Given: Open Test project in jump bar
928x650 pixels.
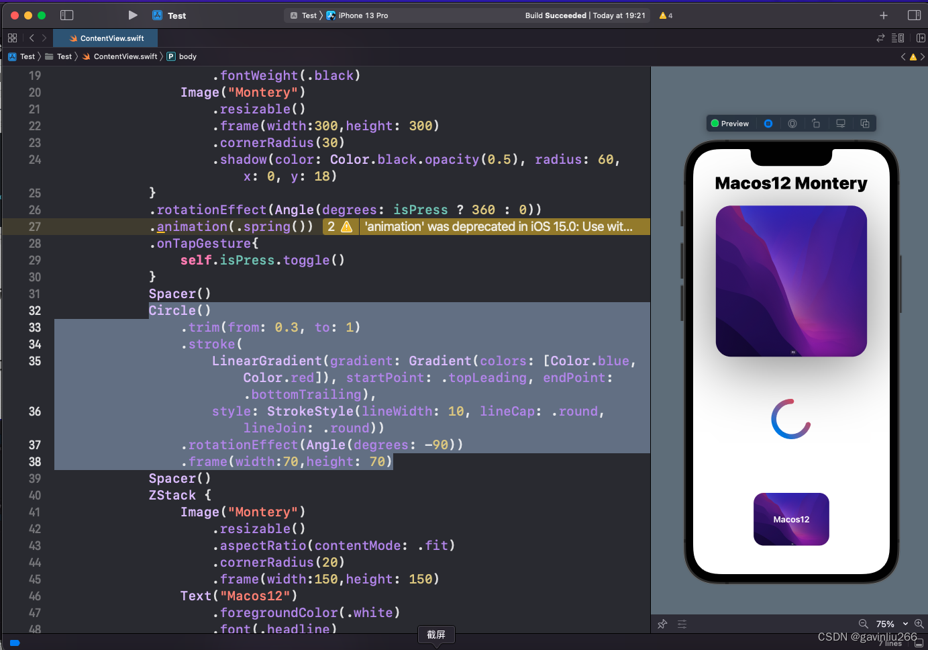Looking at the screenshot, I should pos(22,56).
